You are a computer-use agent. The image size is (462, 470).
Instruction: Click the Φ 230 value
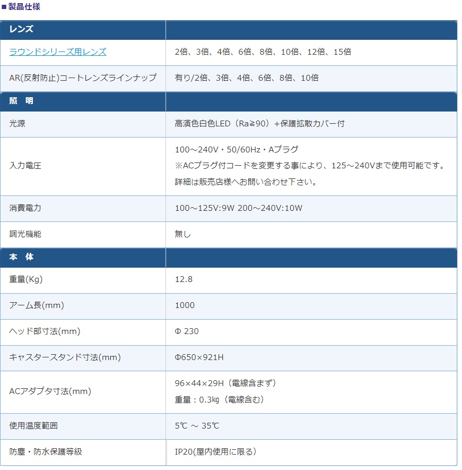(x=187, y=331)
